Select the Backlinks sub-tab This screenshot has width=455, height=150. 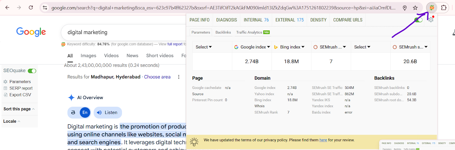223,32
